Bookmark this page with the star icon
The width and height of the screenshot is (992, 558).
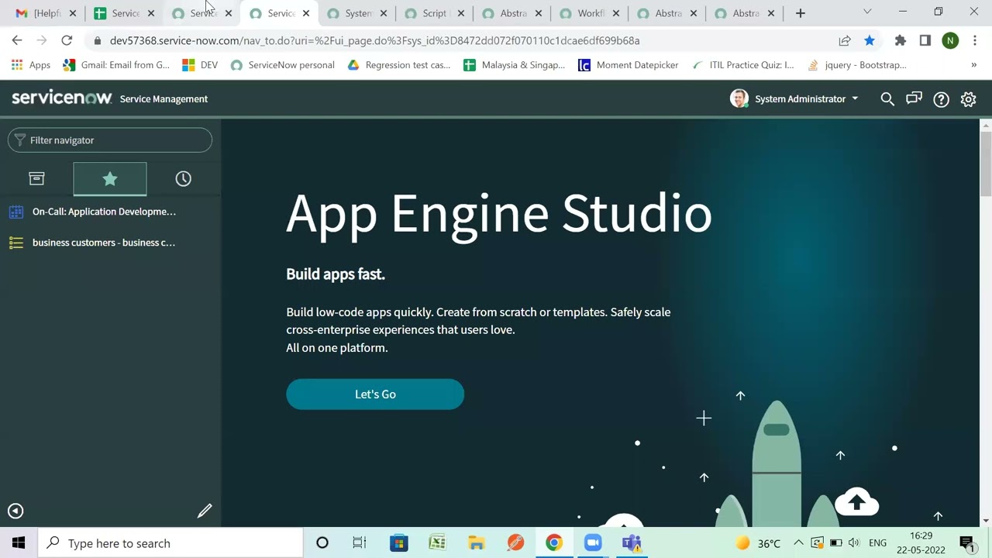point(870,40)
